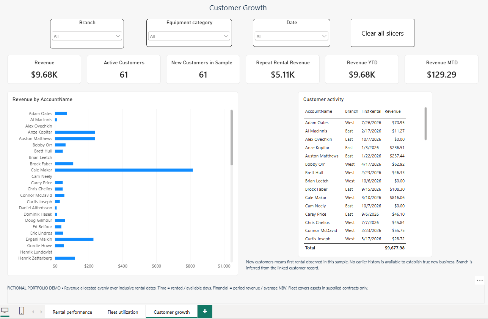
Task: Open the Date slicer dropdown
Action: [x=292, y=36]
